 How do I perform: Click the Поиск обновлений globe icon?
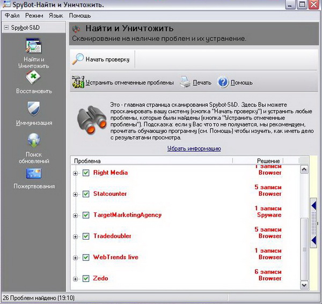[34, 140]
